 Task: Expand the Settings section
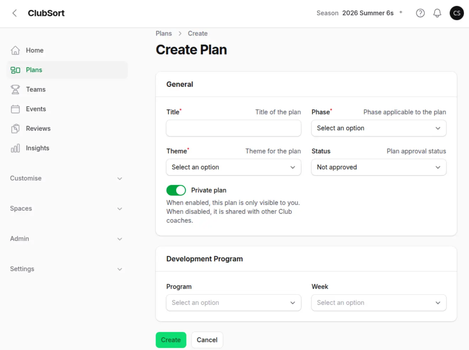pyautogui.click(x=66, y=269)
